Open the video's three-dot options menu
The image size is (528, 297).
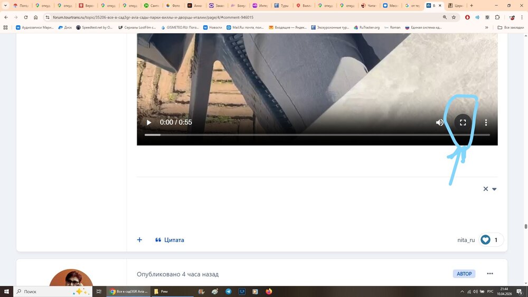pyautogui.click(x=486, y=123)
